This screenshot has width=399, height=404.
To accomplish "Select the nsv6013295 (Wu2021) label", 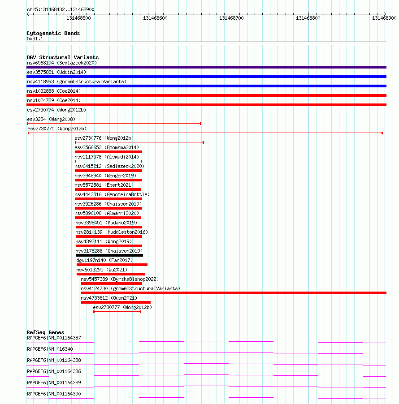I will tap(102, 270).
